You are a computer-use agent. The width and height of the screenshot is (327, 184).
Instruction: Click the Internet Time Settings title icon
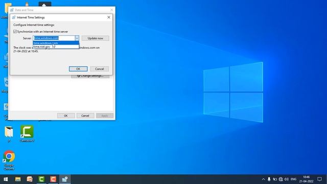tap(14, 17)
